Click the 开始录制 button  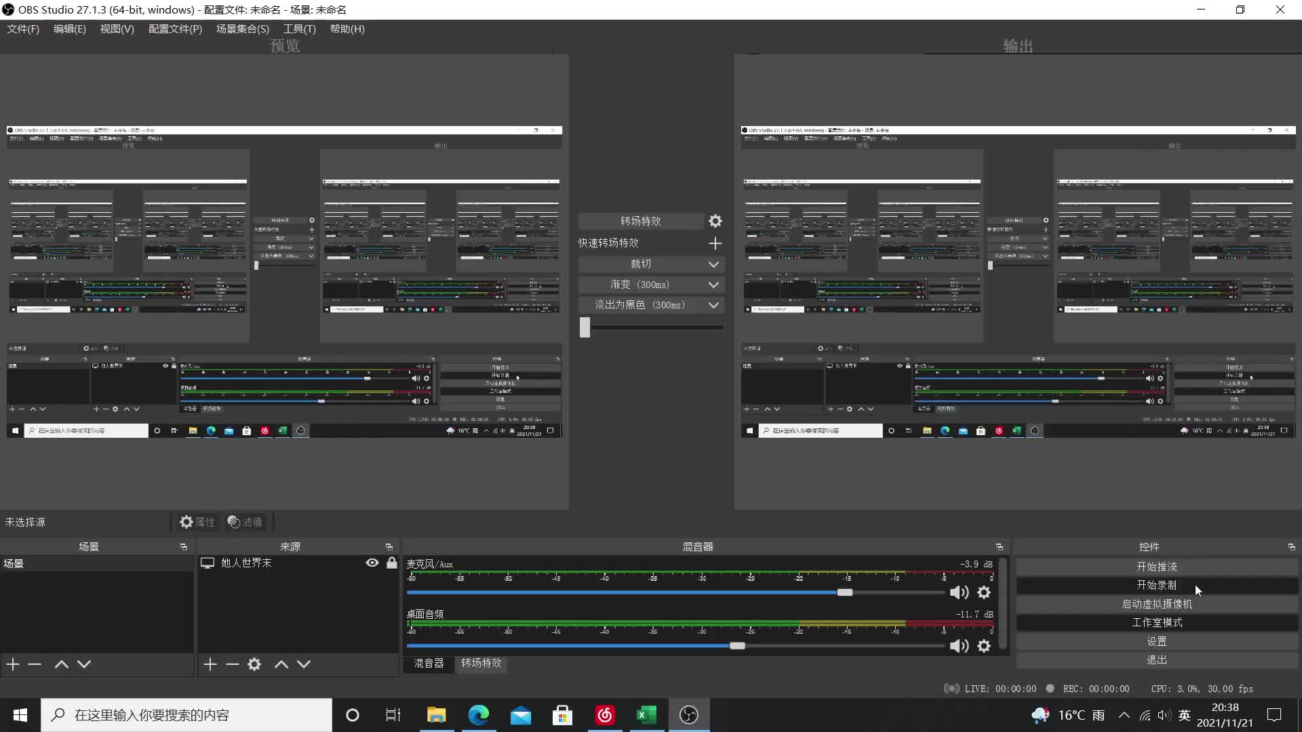[x=1156, y=585]
